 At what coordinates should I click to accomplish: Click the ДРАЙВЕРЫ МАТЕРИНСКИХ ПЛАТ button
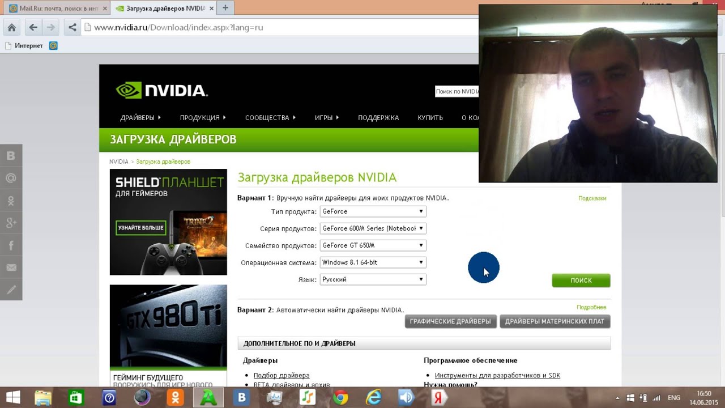[x=555, y=321]
